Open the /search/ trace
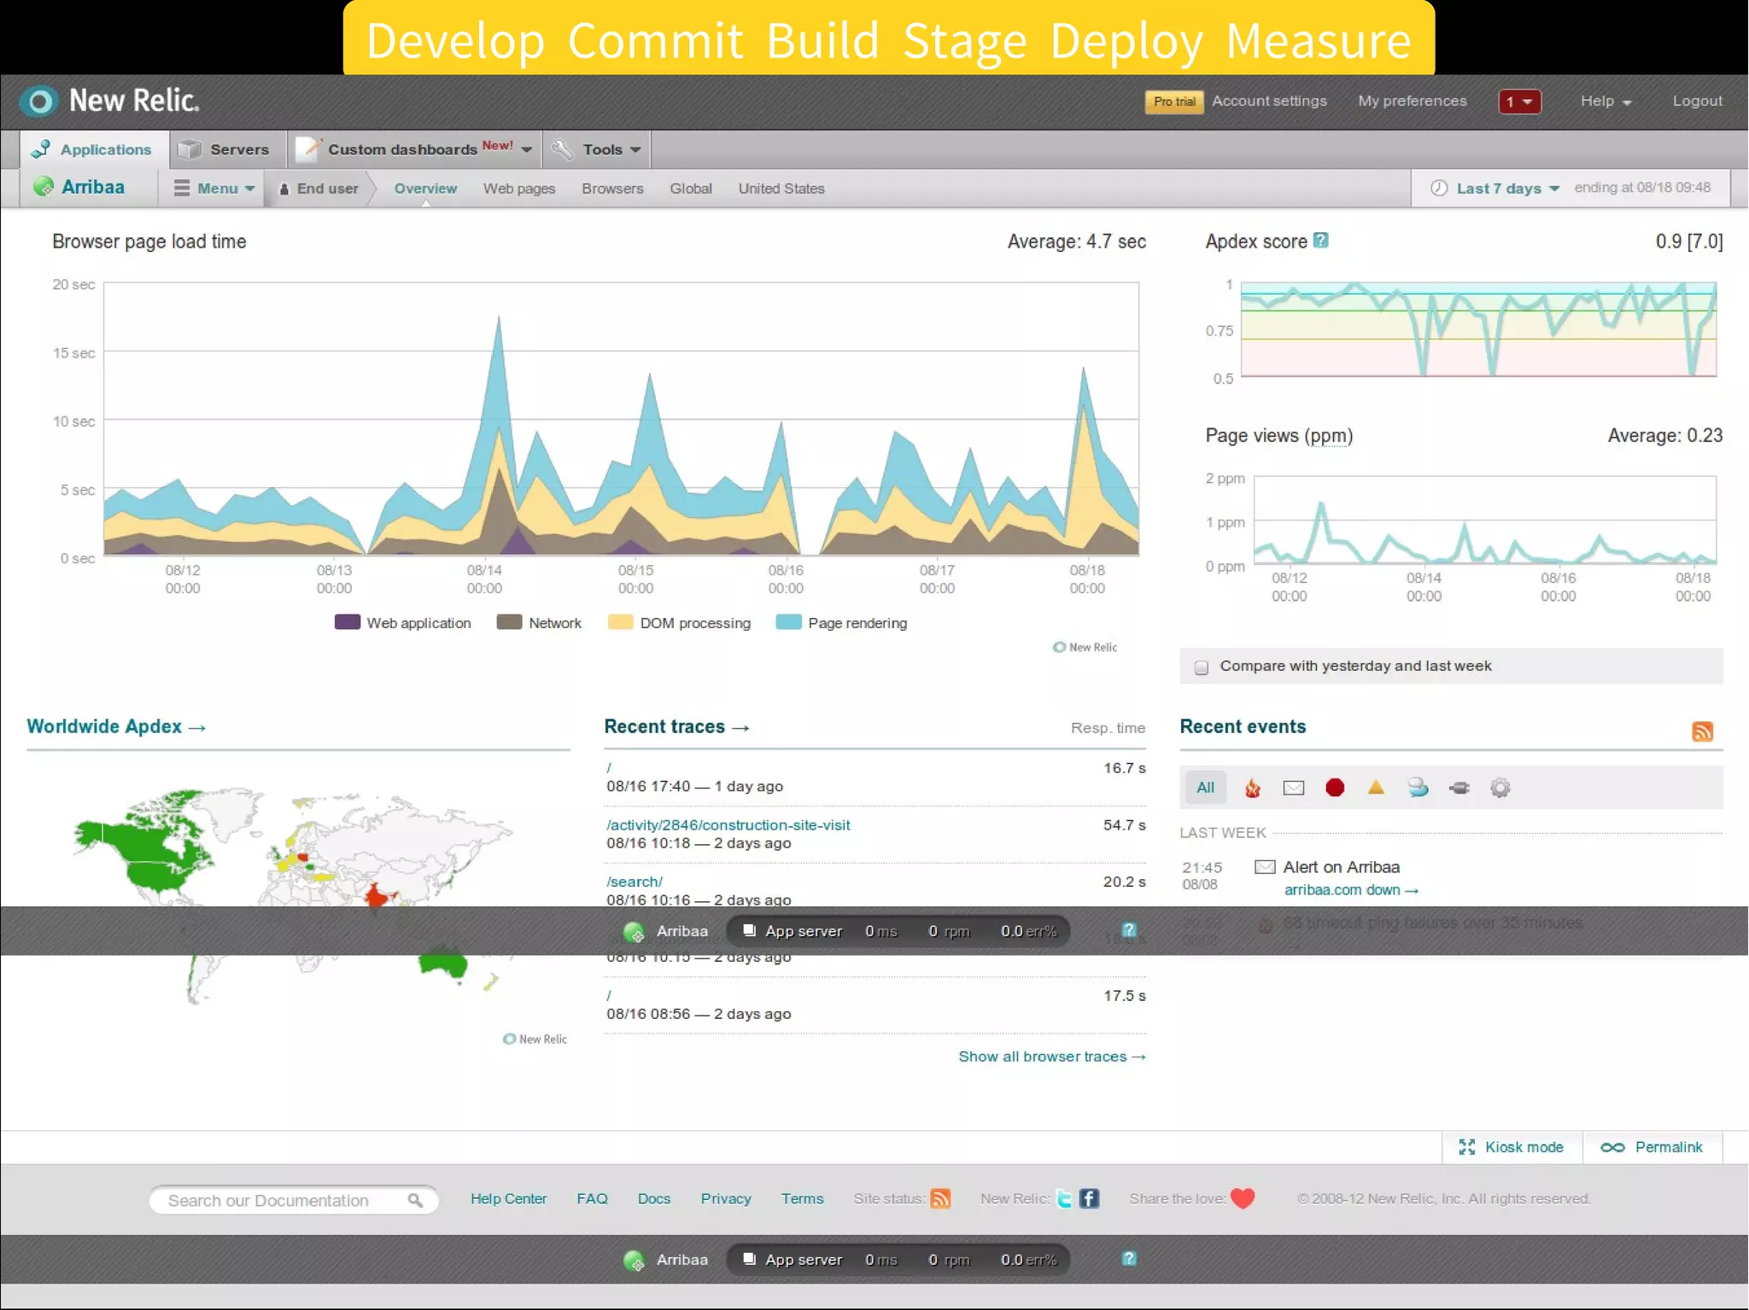Viewport: 1749px width, 1310px height. click(634, 882)
